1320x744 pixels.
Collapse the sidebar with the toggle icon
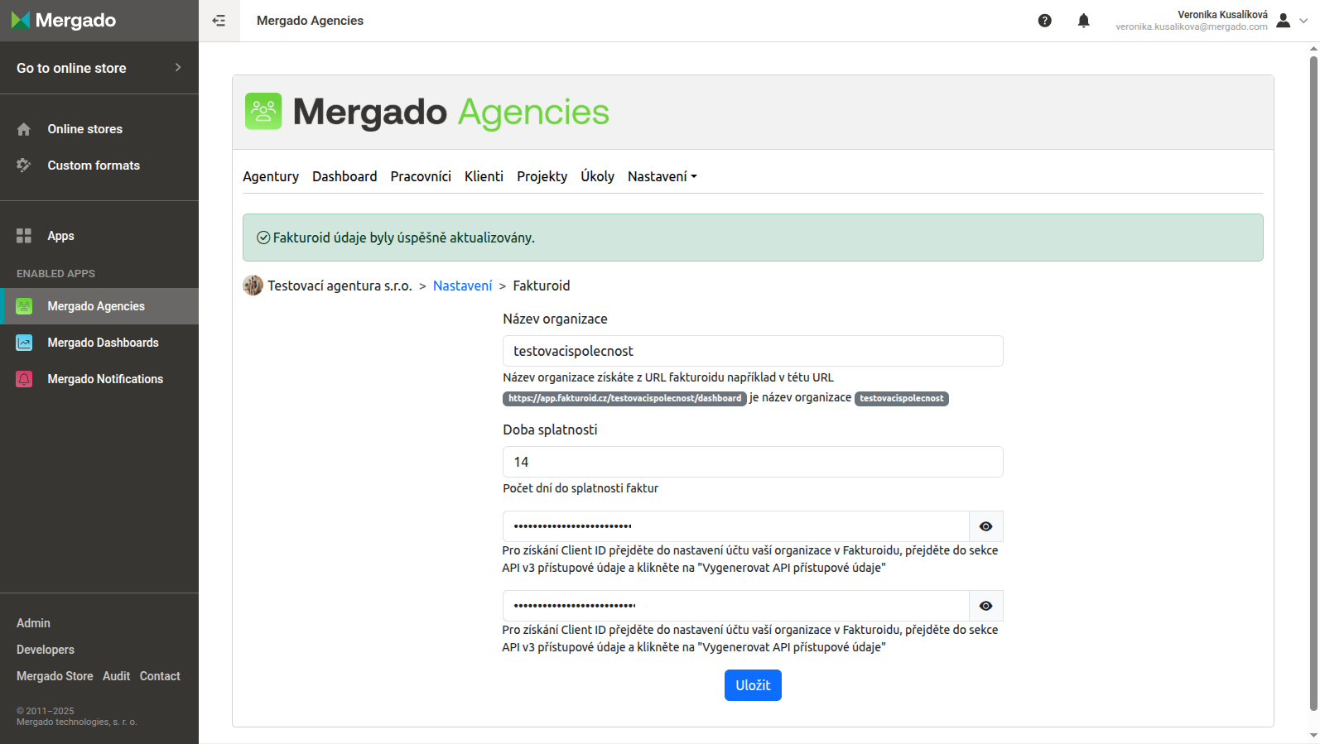(219, 21)
